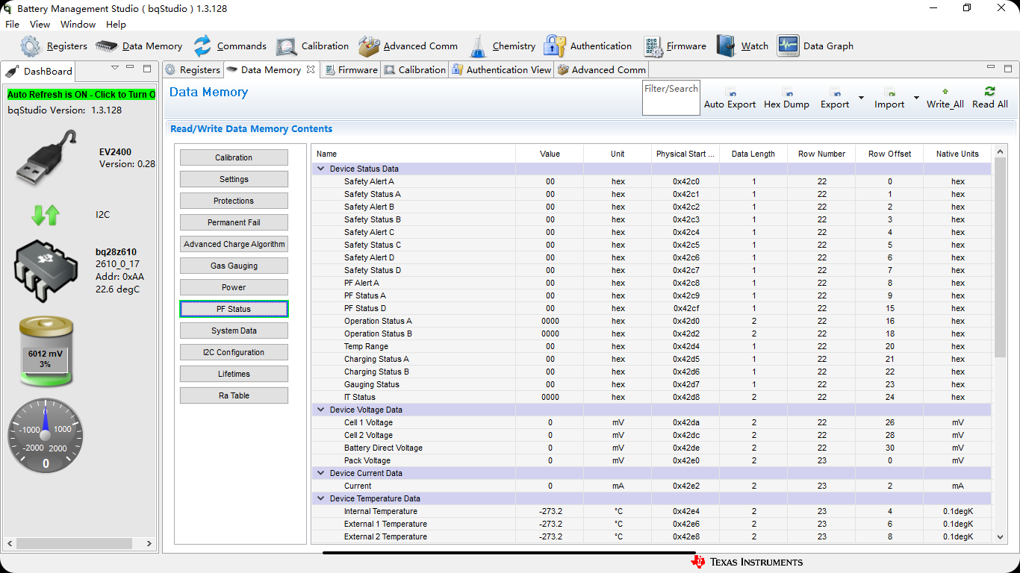Click the Advanced Charge Algorithm button

[234, 245]
